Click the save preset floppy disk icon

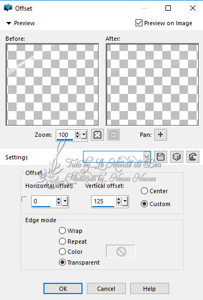(x=161, y=157)
